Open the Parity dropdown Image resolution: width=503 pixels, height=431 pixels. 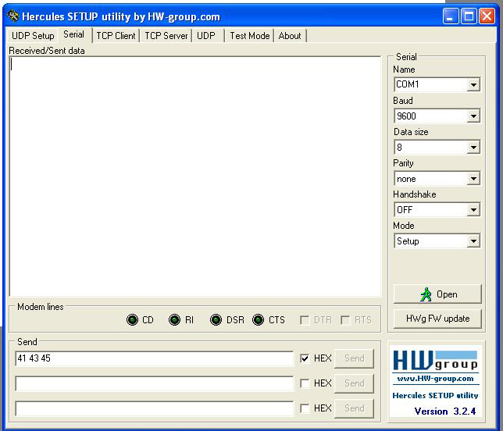(473, 178)
